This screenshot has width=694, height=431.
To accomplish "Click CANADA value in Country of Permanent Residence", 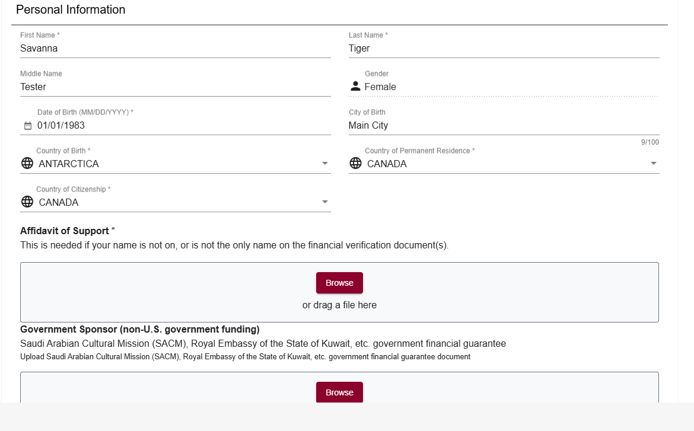I will coord(387,164).
